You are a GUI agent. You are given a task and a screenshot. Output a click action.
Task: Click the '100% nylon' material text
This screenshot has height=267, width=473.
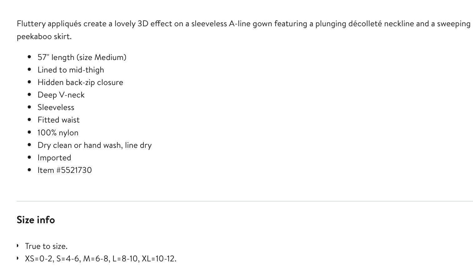point(58,133)
